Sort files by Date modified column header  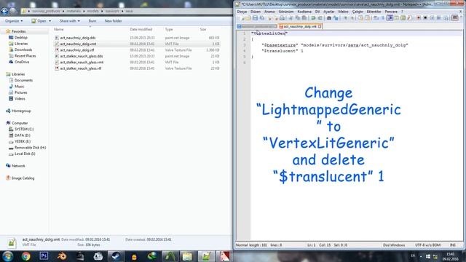click(x=141, y=29)
